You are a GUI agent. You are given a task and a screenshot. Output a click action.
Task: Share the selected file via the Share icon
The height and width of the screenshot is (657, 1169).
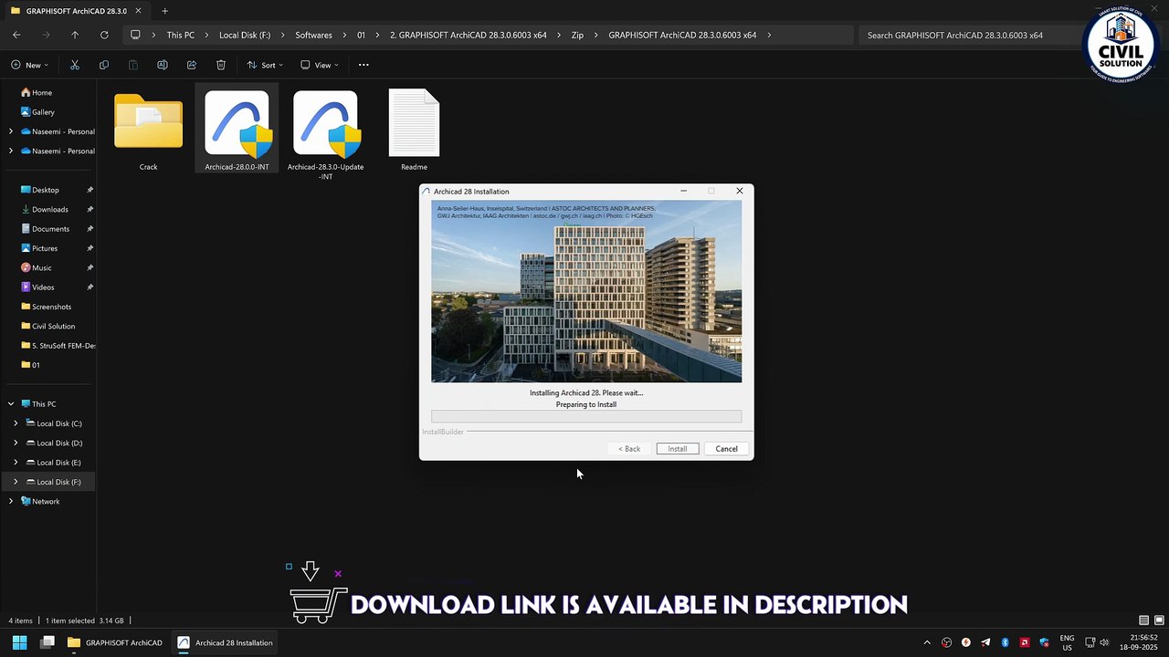(192, 65)
